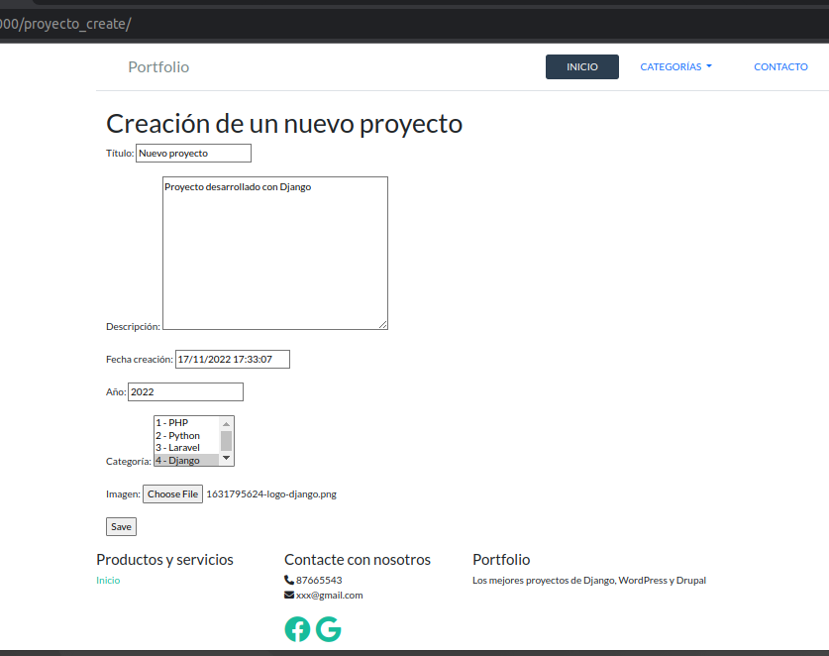Choose '3 - Laravel' from category list
This screenshot has height=656, width=829.
pos(185,448)
